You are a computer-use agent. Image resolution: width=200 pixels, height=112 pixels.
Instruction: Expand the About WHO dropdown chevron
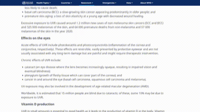point(152,3)
